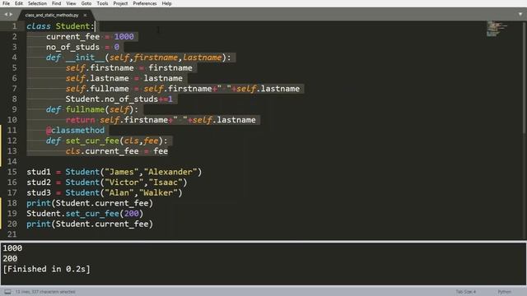Click line number 14 in the gutter
Image resolution: width=527 pixels, height=296 pixels.
click(12, 161)
